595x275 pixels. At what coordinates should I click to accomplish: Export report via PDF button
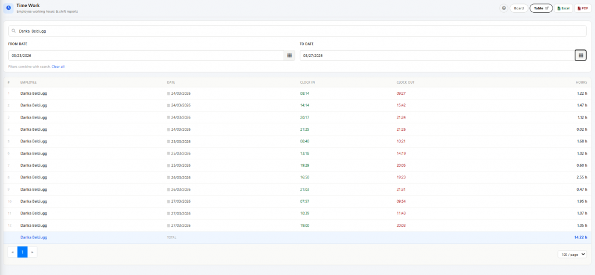pyautogui.click(x=582, y=8)
